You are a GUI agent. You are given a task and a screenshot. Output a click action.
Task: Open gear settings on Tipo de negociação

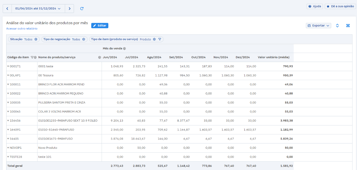click(84, 39)
